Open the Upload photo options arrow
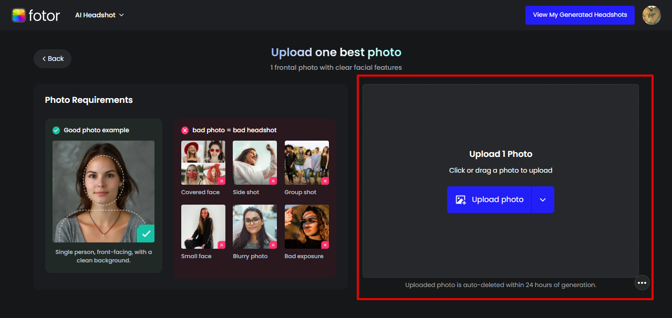The image size is (672, 318). click(x=543, y=200)
